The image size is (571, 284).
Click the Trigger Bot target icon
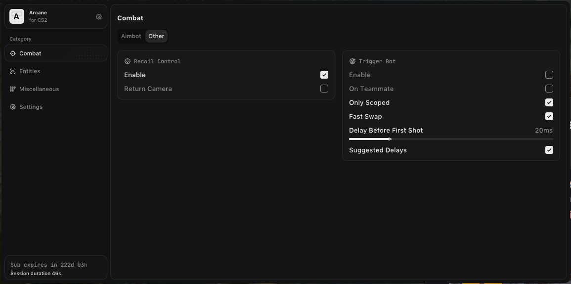(352, 61)
